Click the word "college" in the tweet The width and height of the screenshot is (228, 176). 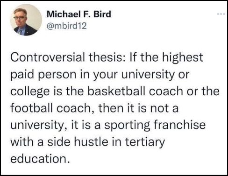point(30,92)
